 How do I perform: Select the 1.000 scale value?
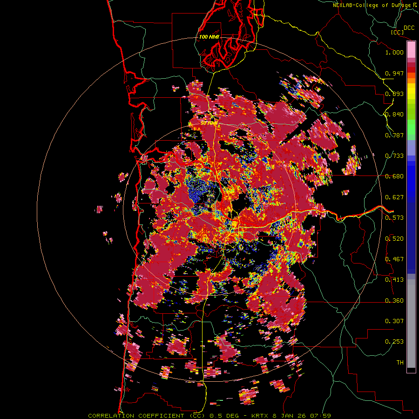tap(394, 52)
